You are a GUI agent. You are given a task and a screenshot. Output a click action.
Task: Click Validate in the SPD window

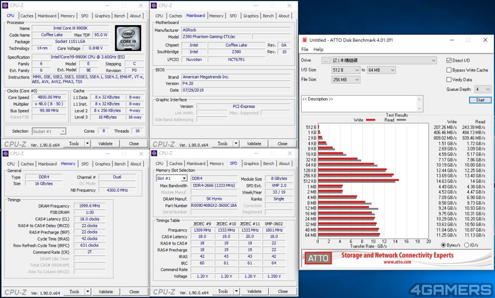click(x=254, y=291)
